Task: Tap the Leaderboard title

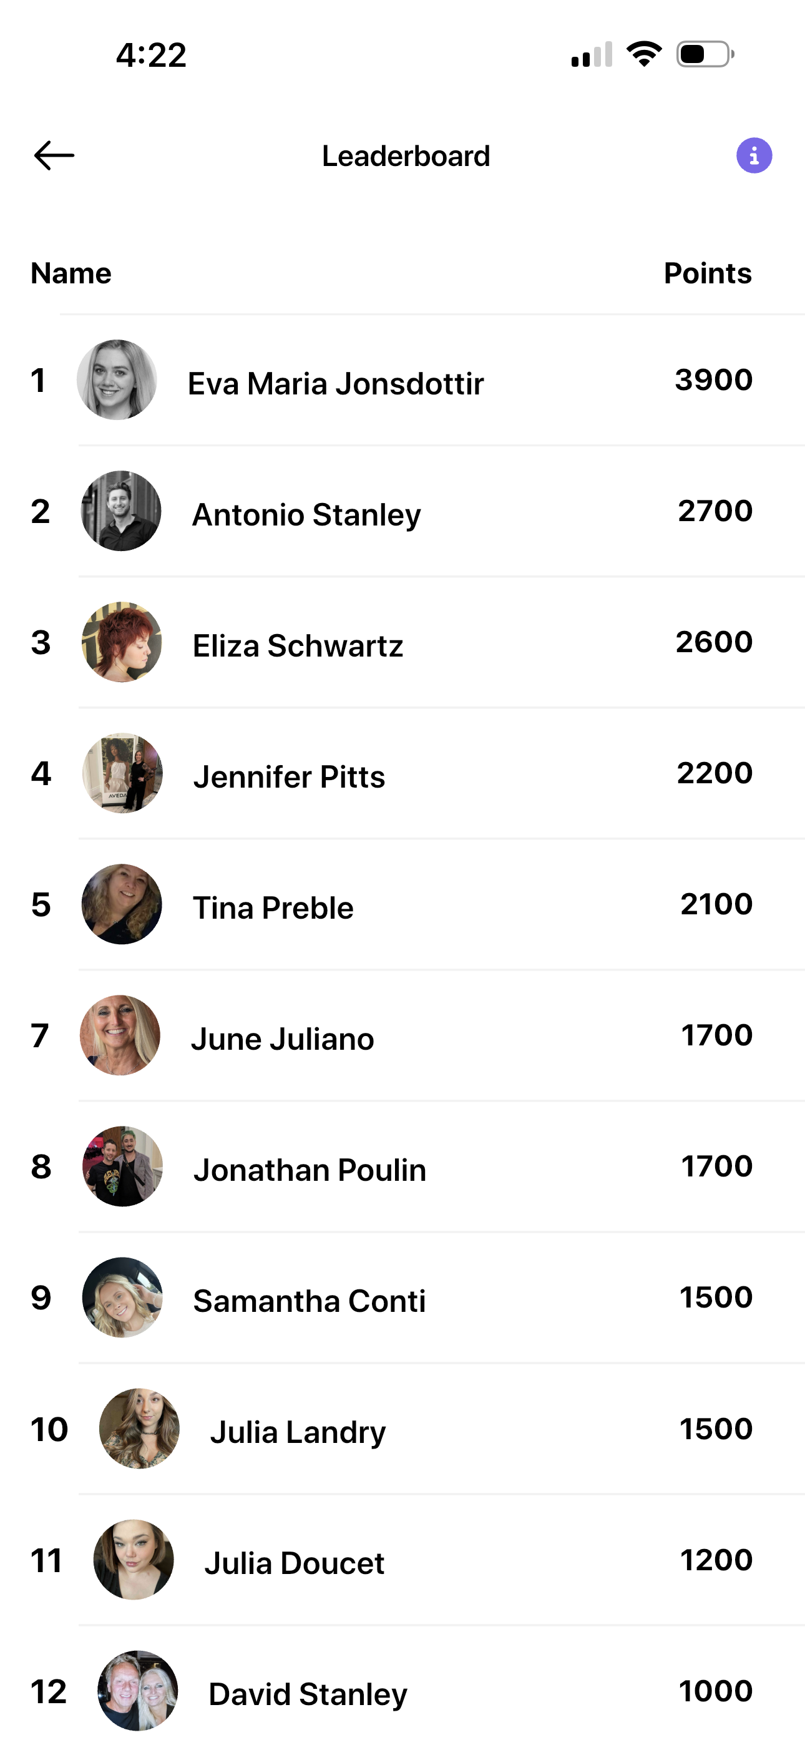Action: 406,156
